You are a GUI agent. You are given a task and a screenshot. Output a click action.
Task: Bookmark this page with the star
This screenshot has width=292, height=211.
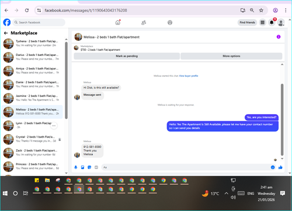coord(261,10)
